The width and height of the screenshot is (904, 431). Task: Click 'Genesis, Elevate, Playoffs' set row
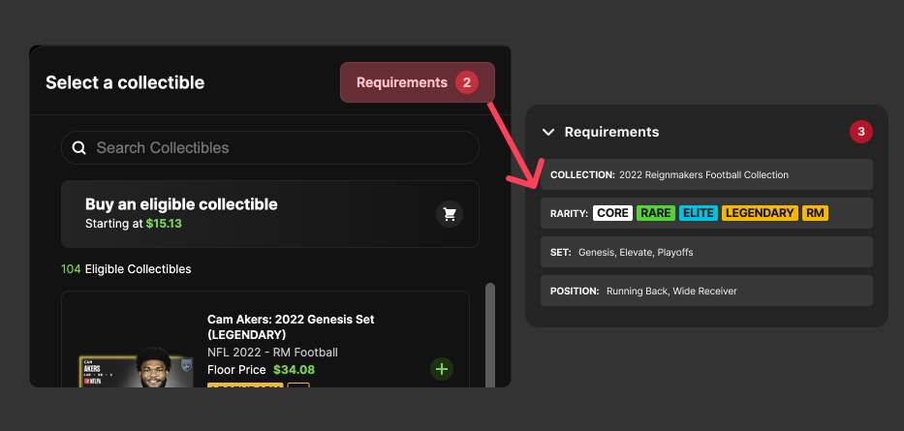pos(706,252)
